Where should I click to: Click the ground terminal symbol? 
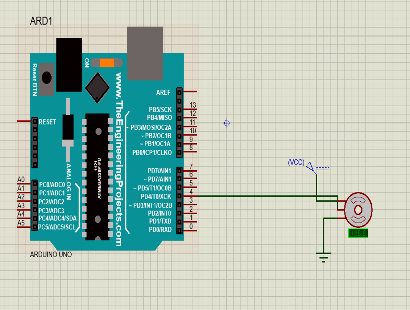click(x=324, y=257)
